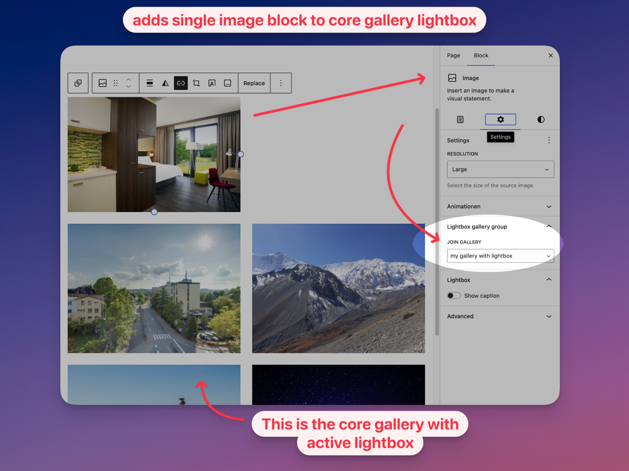Image resolution: width=629 pixels, height=471 pixels.
Task: Click the right-side image resize handle
Action: (241, 154)
